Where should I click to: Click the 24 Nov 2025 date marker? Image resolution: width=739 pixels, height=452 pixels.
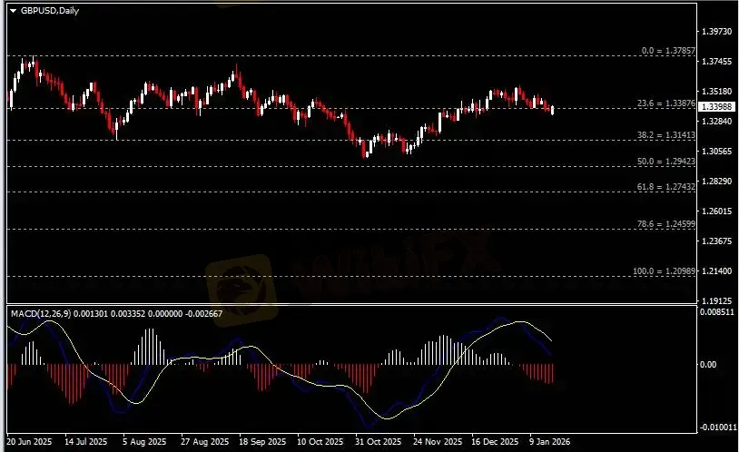[438, 442]
